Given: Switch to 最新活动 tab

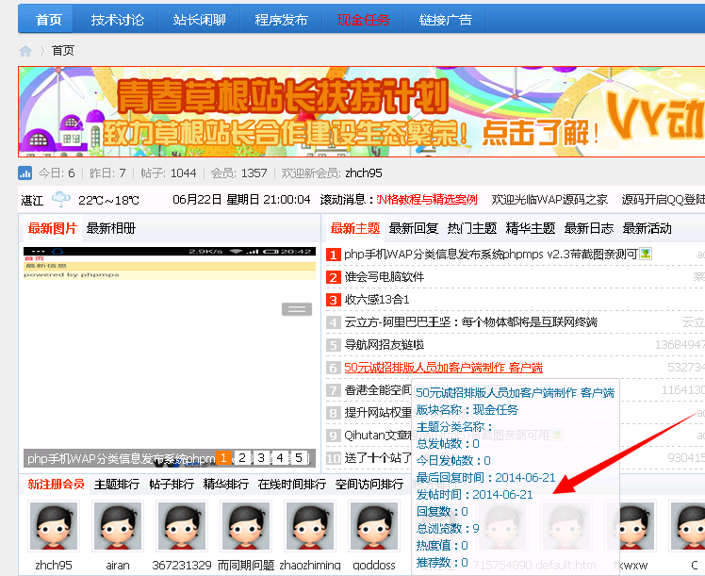Looking at the screenshot, I should pos(647,228).
